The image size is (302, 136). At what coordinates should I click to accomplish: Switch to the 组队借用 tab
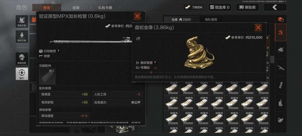pos(211,20)
